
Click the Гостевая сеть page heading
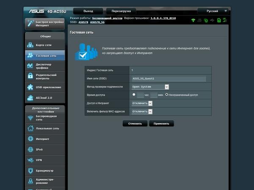pos(81,33)
